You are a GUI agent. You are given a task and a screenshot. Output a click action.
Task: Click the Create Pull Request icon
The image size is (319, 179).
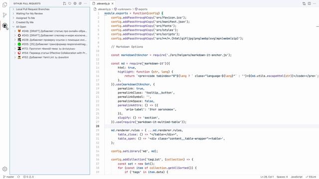pyautogui.click(x=64, y=3)
